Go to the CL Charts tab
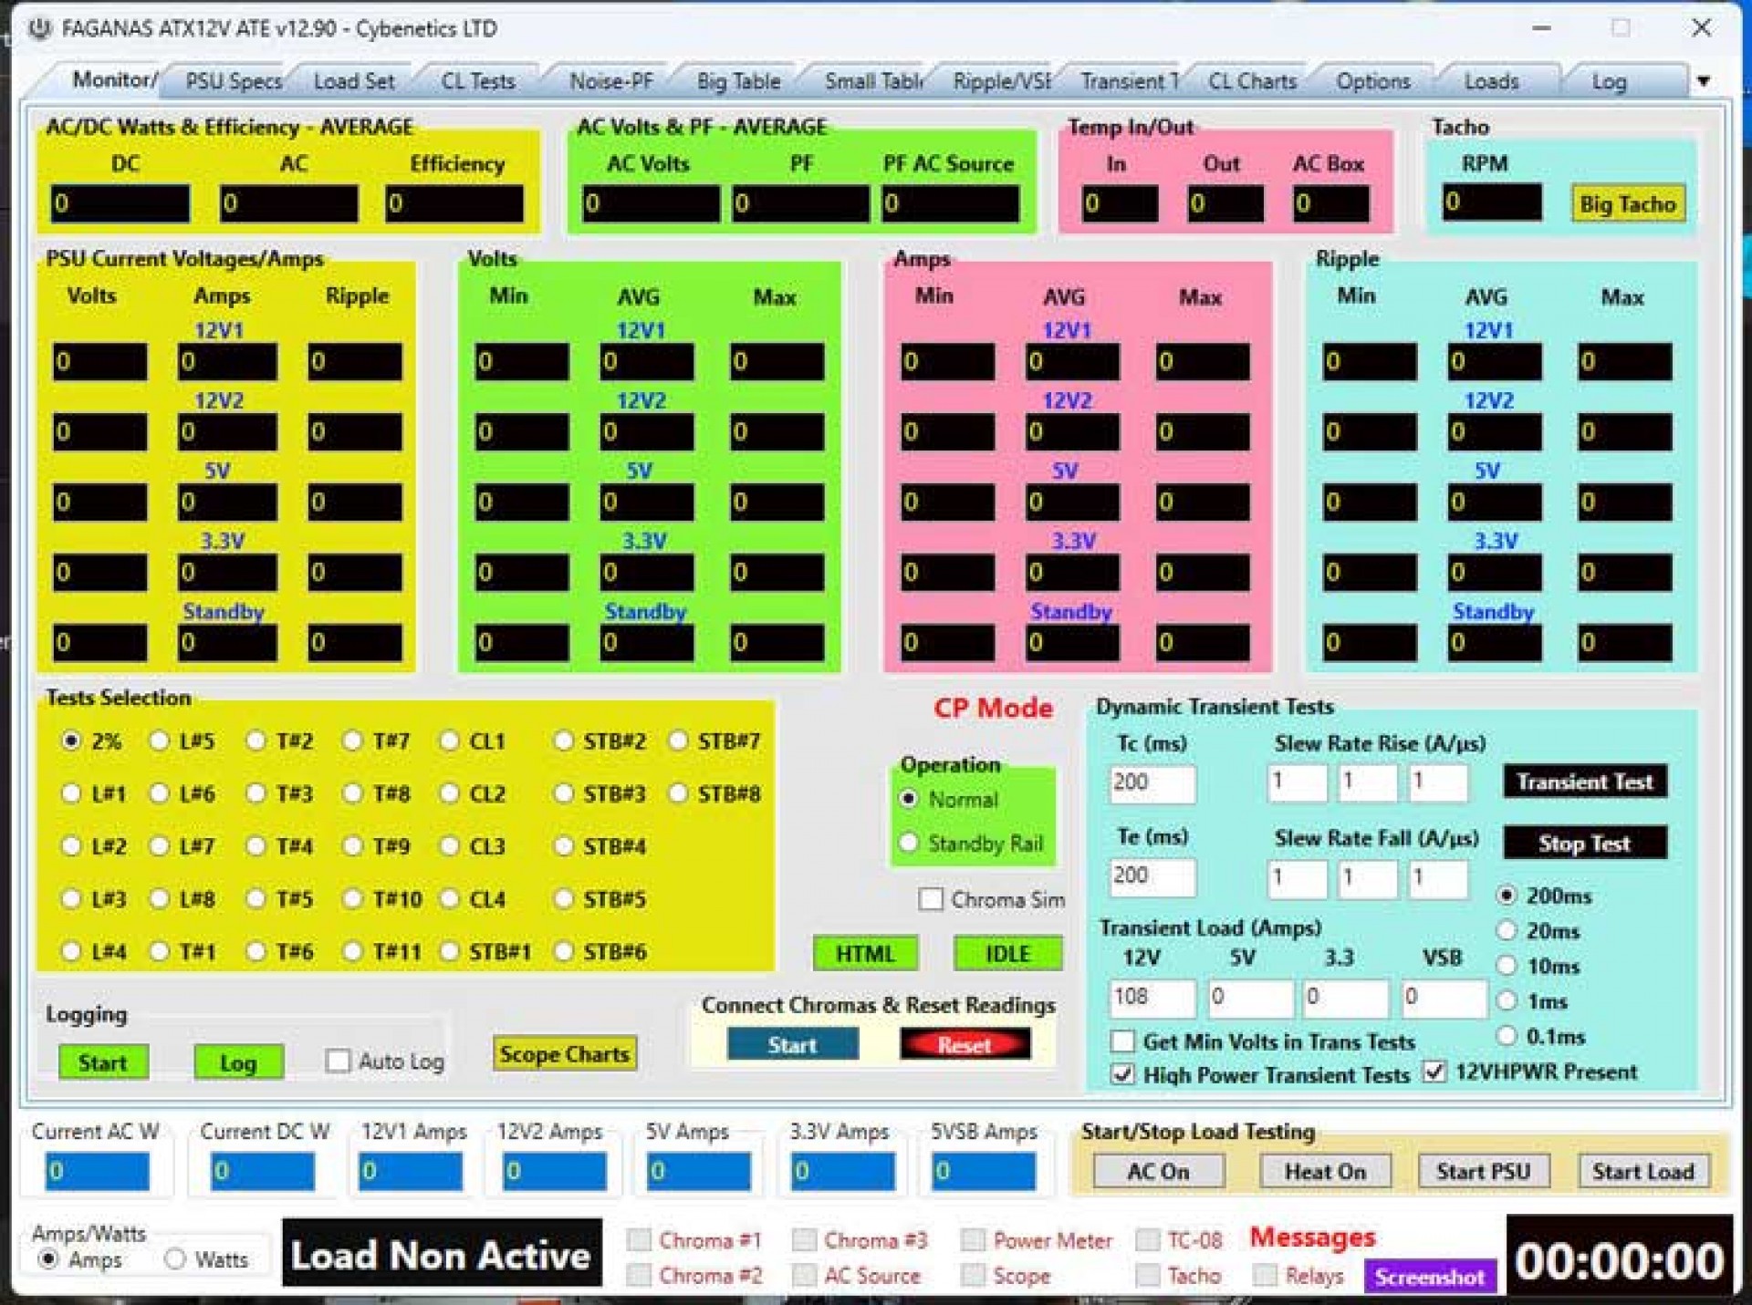This screenshot has height=1305, width=1752. (x=1252, y=81)
